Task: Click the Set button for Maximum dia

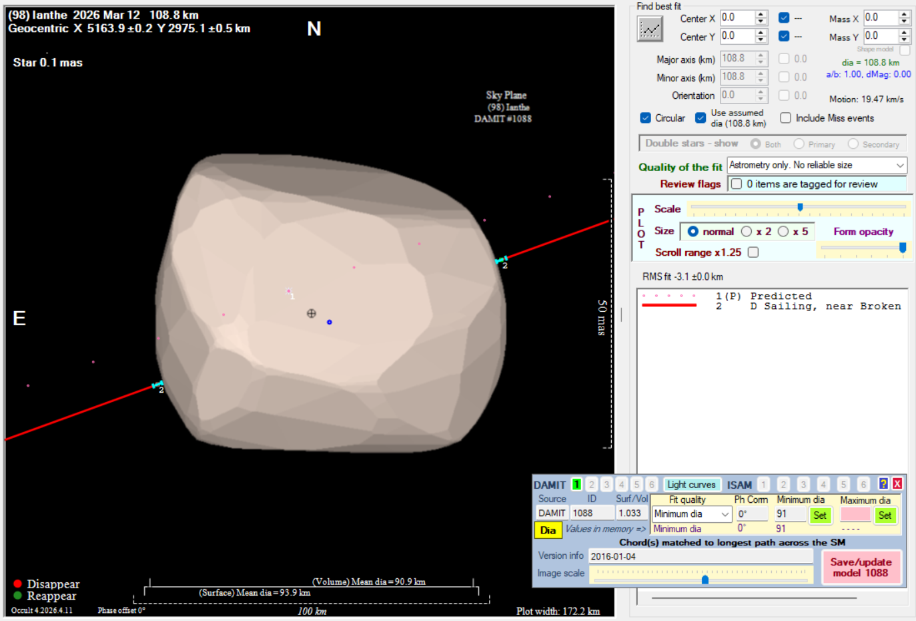Action: pos(885,515)
